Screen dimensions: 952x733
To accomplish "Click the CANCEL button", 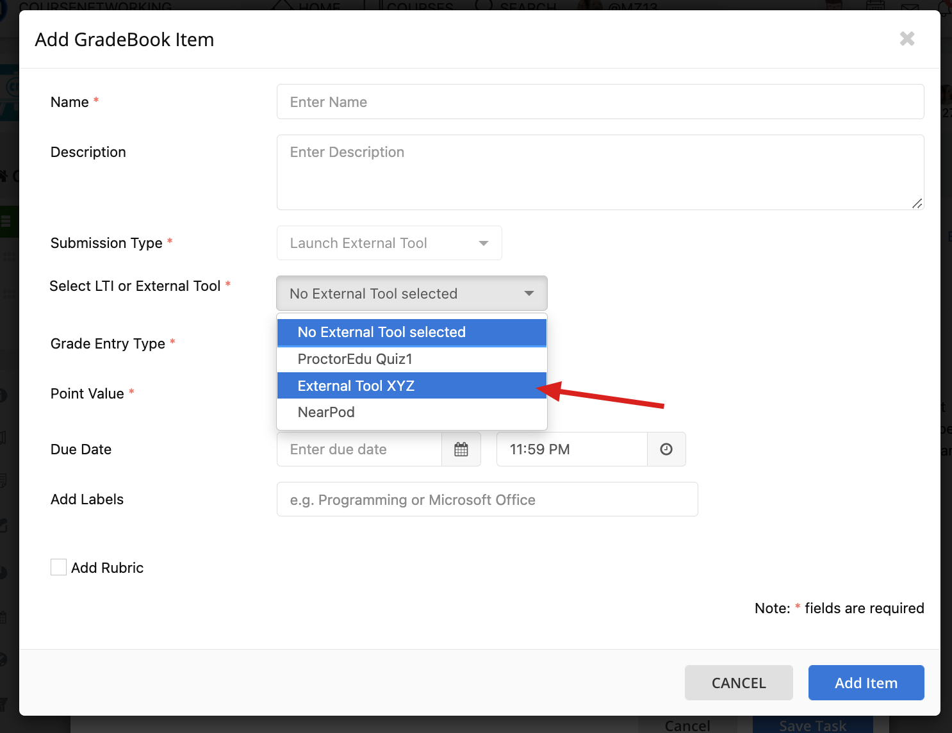I will pos(739,683).
